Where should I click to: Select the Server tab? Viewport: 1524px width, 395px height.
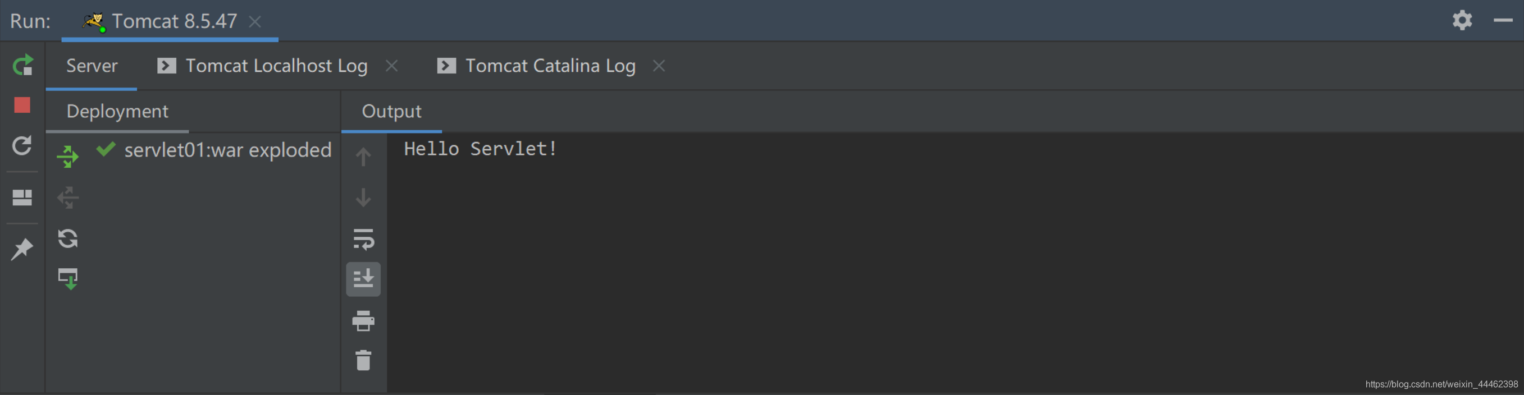click(92, 66)
